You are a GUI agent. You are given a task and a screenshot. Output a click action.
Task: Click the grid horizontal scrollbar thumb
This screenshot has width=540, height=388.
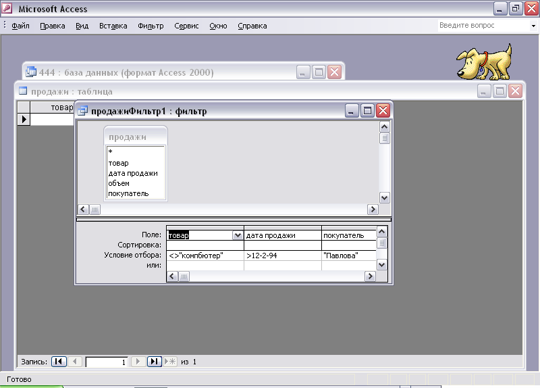click(x=184, y=276)
